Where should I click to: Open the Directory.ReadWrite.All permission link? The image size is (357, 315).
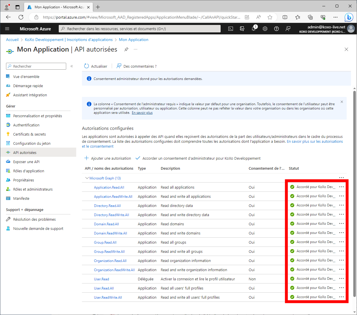[x=111, y=215]
